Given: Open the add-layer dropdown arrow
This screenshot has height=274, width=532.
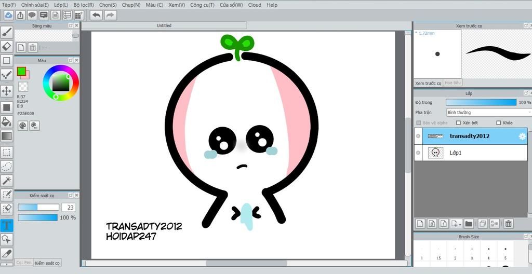Looking at the screenshot, I should [460, 225].
